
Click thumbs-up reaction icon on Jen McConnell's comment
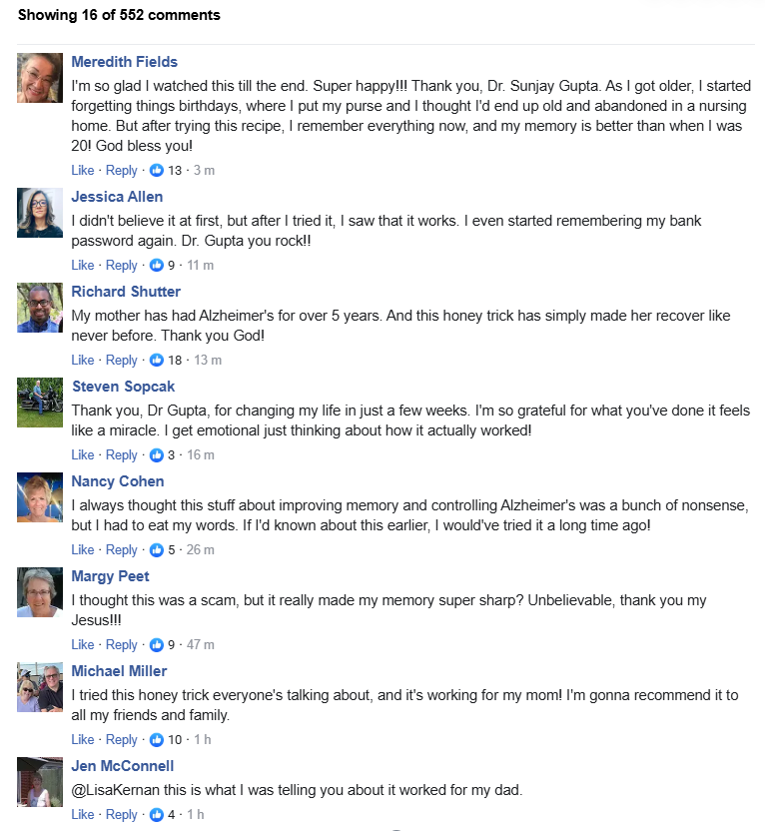[156, 814]
